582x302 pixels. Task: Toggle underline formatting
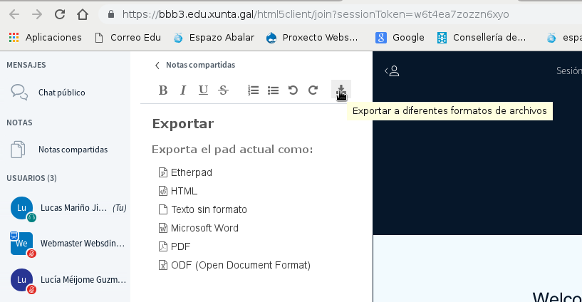[203, 90]
